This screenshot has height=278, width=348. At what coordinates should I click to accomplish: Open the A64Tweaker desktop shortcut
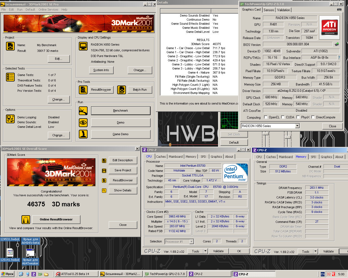[30, 257]
